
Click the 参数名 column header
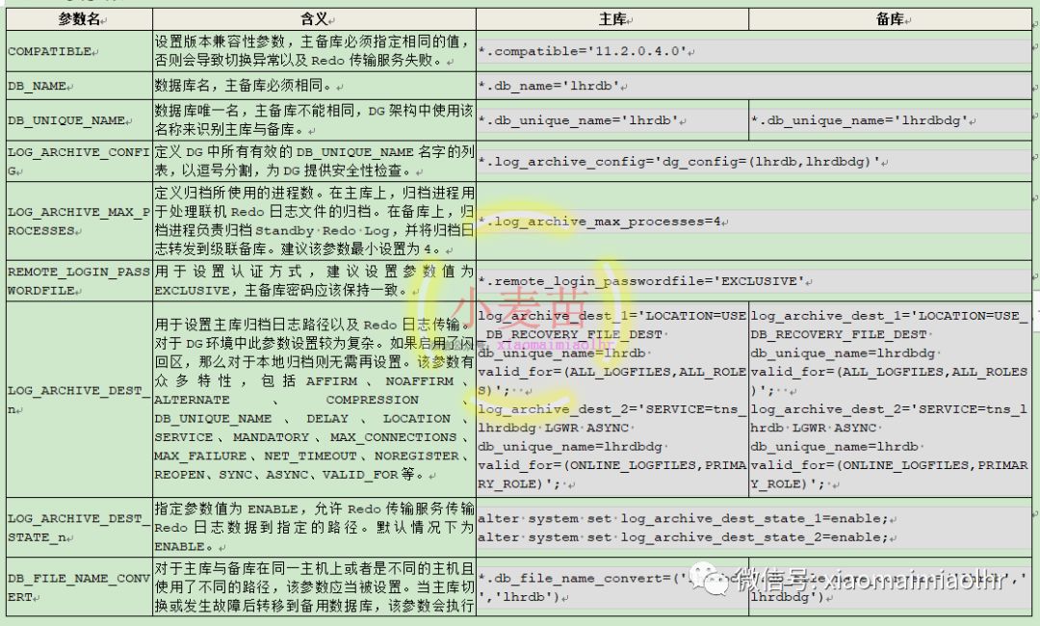(80, 19)
